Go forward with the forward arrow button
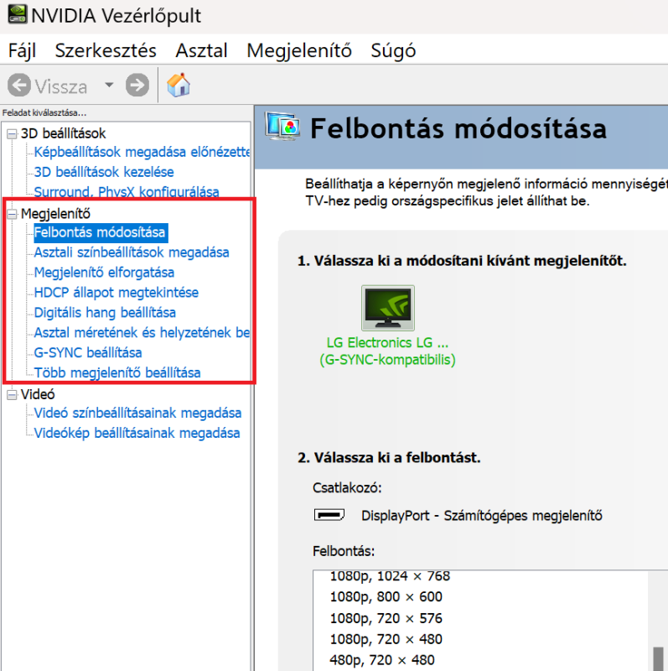Viewport: 668px width, 671px height. pos(137,86)
